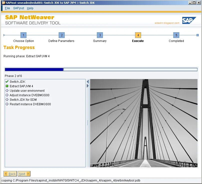Open the File menu

tap(7, 8)
